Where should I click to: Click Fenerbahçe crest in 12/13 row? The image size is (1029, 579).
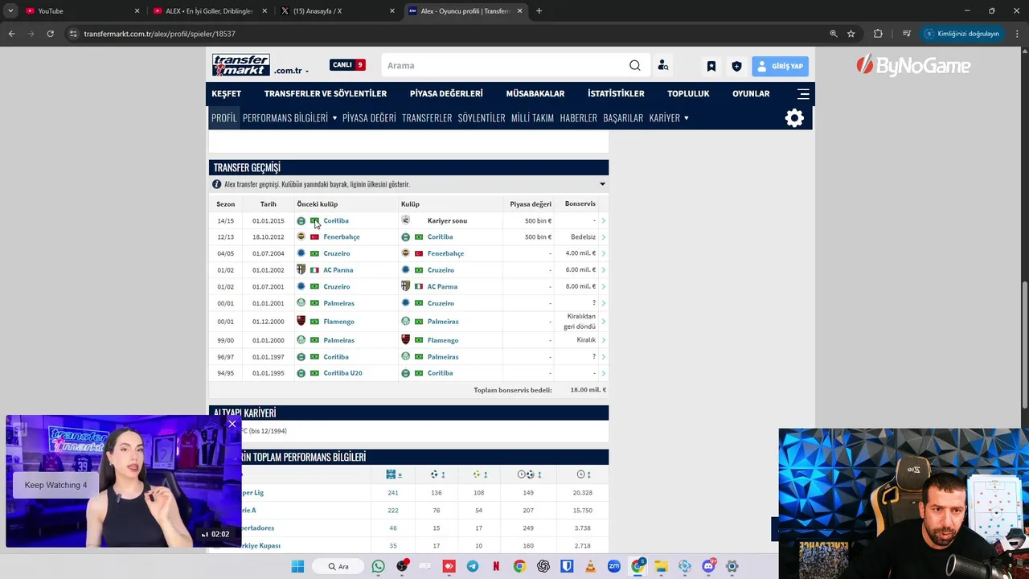(301, 237)
